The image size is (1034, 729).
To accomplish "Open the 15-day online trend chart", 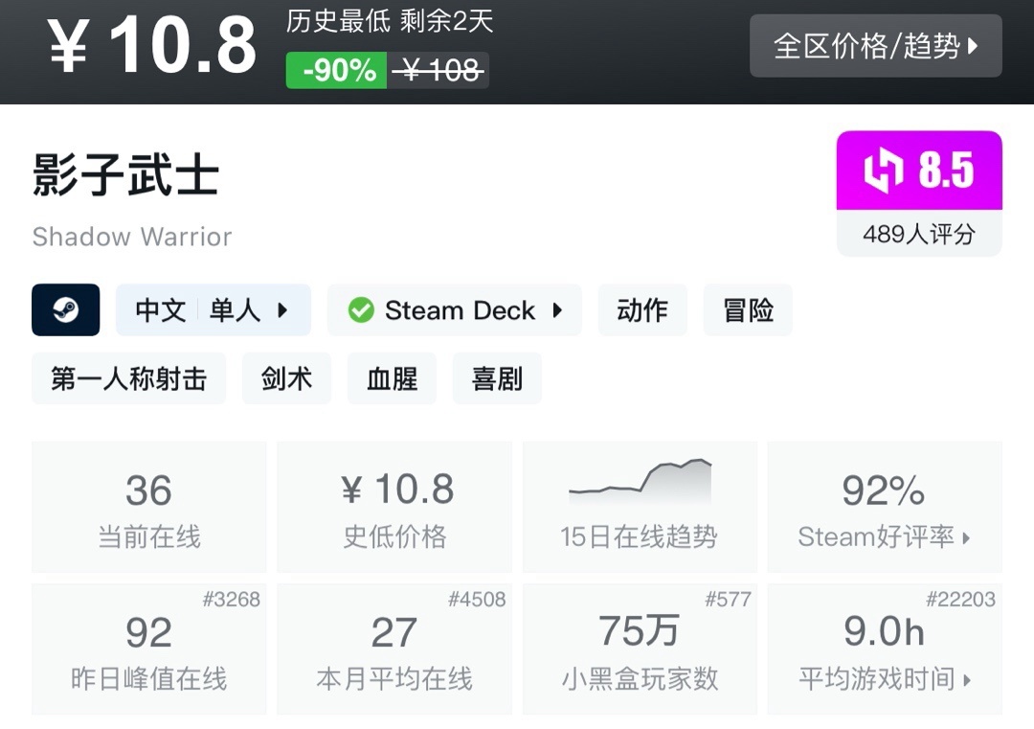I will coord(639,506).
